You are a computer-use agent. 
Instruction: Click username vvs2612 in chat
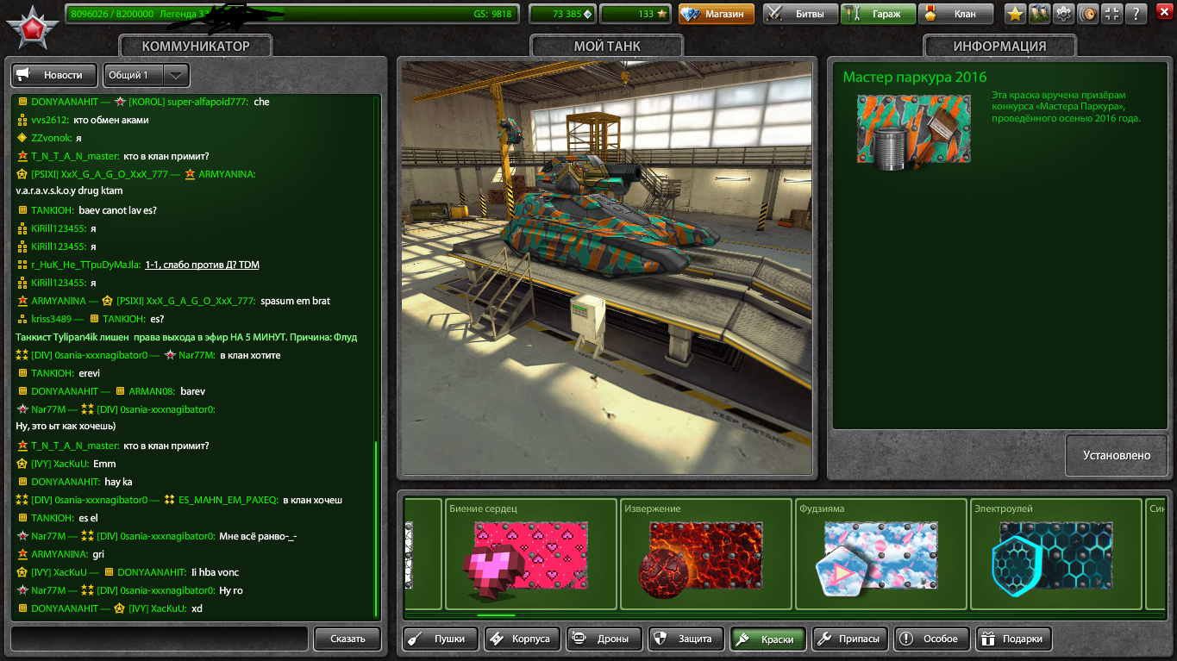tap(49, 120)
